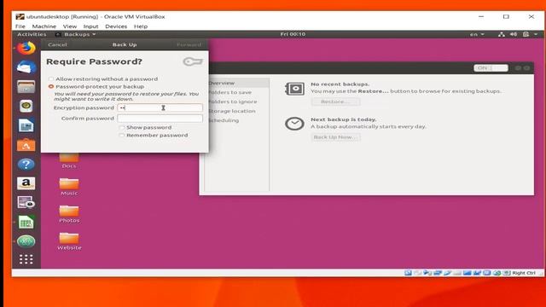Open the Website folder on desktop
The height and width of the screenshot is (307, 546).
point(69,241)
